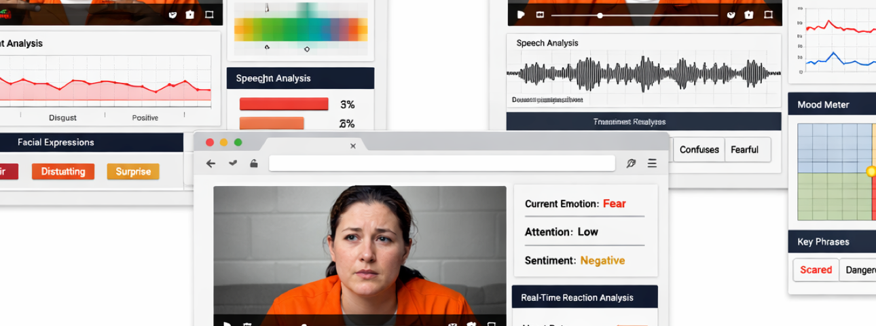
Task: Click the Sentiment Negative value
Action: pos(602,260)
